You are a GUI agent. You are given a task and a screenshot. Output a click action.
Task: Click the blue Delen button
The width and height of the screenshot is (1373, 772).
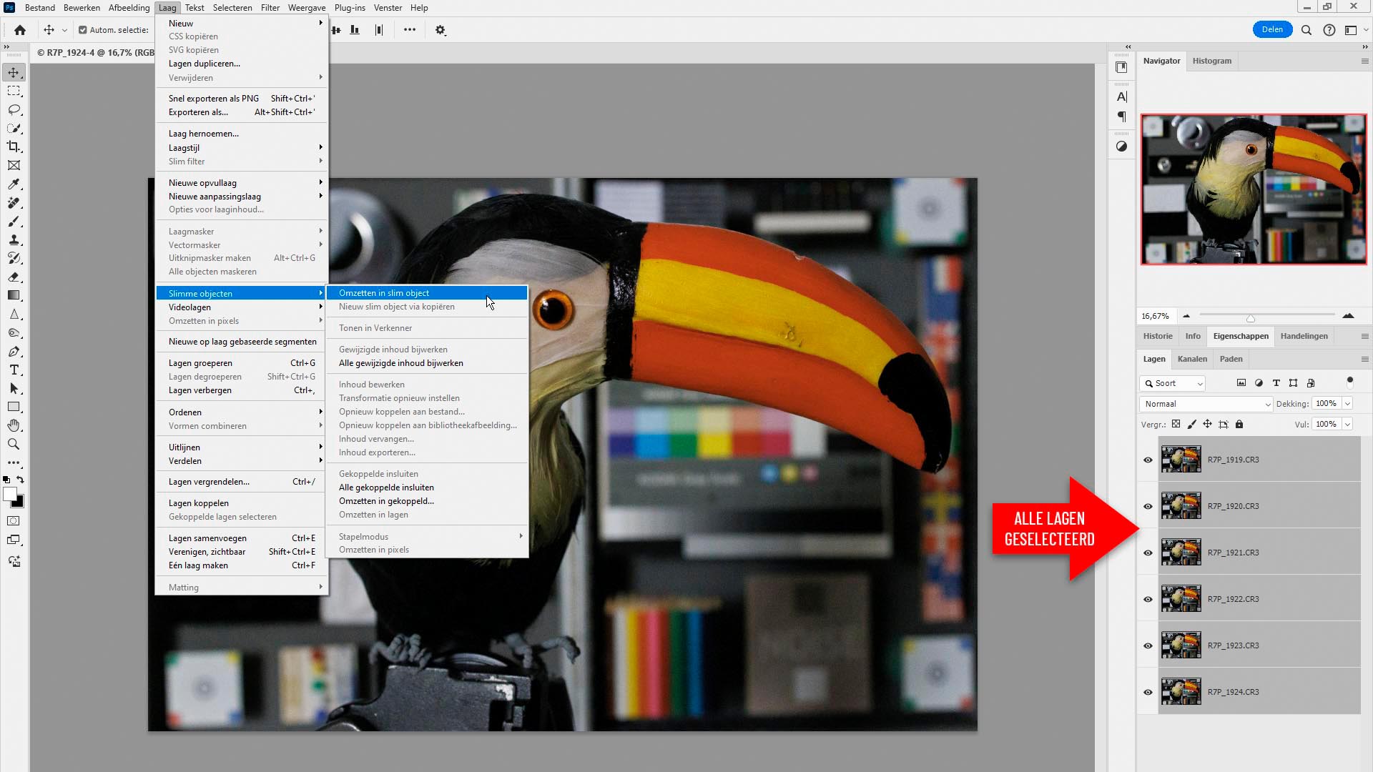click(x=1271, y=29)
